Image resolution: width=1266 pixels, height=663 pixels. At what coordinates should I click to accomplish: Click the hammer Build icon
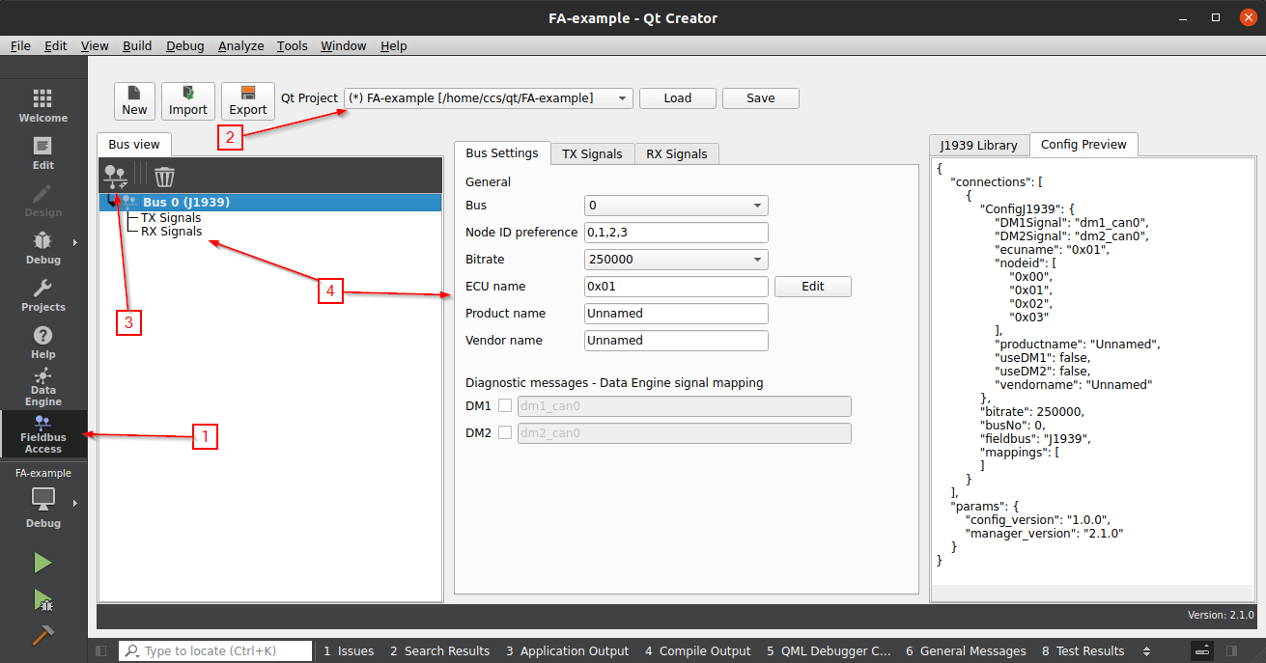pyautogui.click(x=42, y=635)
